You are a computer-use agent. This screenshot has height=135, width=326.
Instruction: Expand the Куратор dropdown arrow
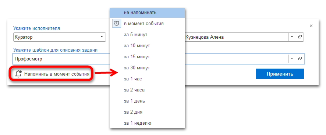[102, 37]
